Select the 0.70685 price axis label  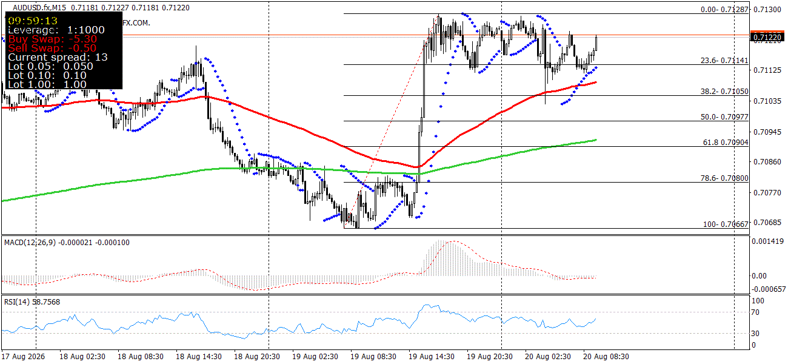pyautogui.click(x=767, y=223)
